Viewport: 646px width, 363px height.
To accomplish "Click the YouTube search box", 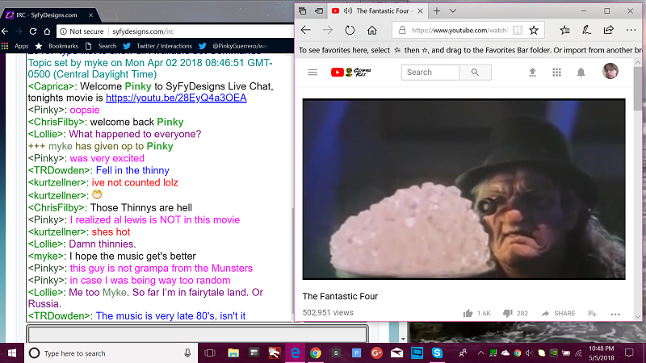I will point(430,73).
